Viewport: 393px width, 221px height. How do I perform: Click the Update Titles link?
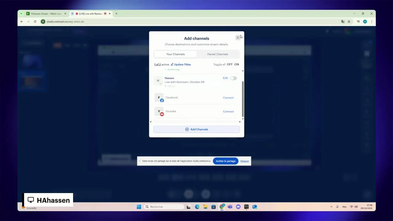[181, 64]
